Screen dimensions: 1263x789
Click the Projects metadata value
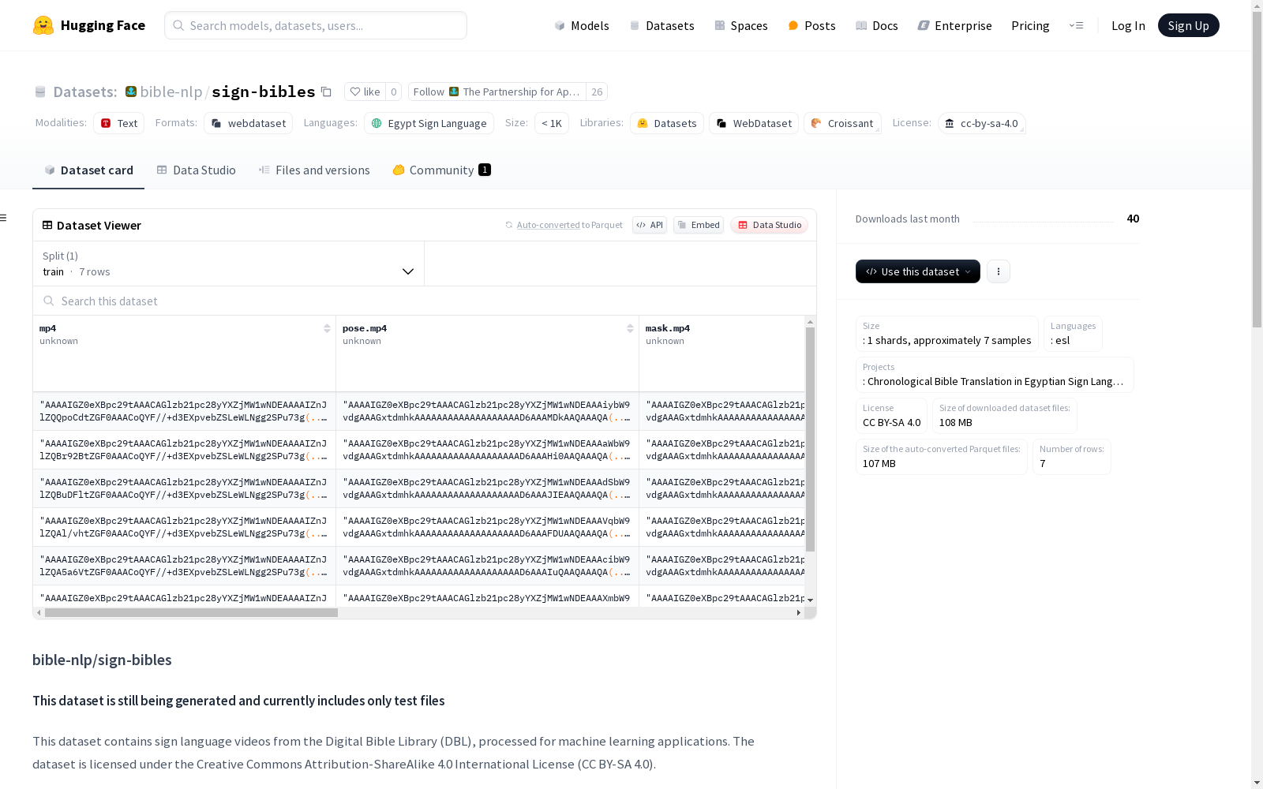pyautogui.click(x=993, y=381)
